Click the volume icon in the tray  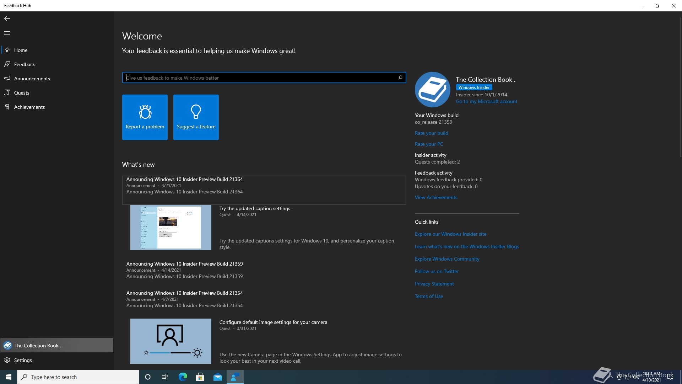pos(636,377)
